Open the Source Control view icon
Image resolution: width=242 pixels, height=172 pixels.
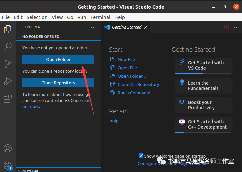pyautogui.click(x=8, y=64)
